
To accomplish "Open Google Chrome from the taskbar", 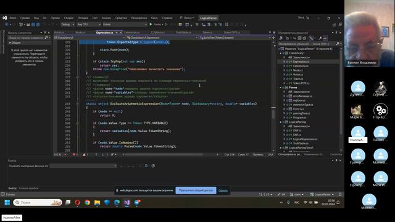I will tap(87, 202).
